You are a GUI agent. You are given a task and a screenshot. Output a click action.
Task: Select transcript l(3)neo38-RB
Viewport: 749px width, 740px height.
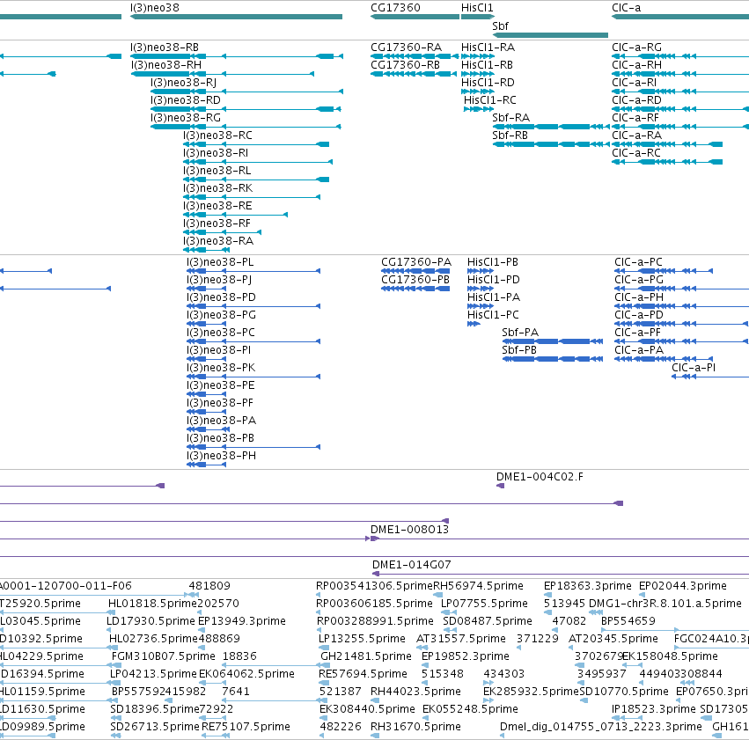(x=237, y=56)
